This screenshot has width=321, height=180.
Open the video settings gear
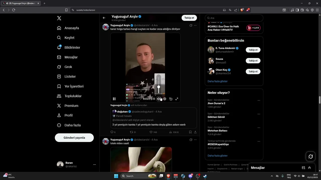coord(165,99)
